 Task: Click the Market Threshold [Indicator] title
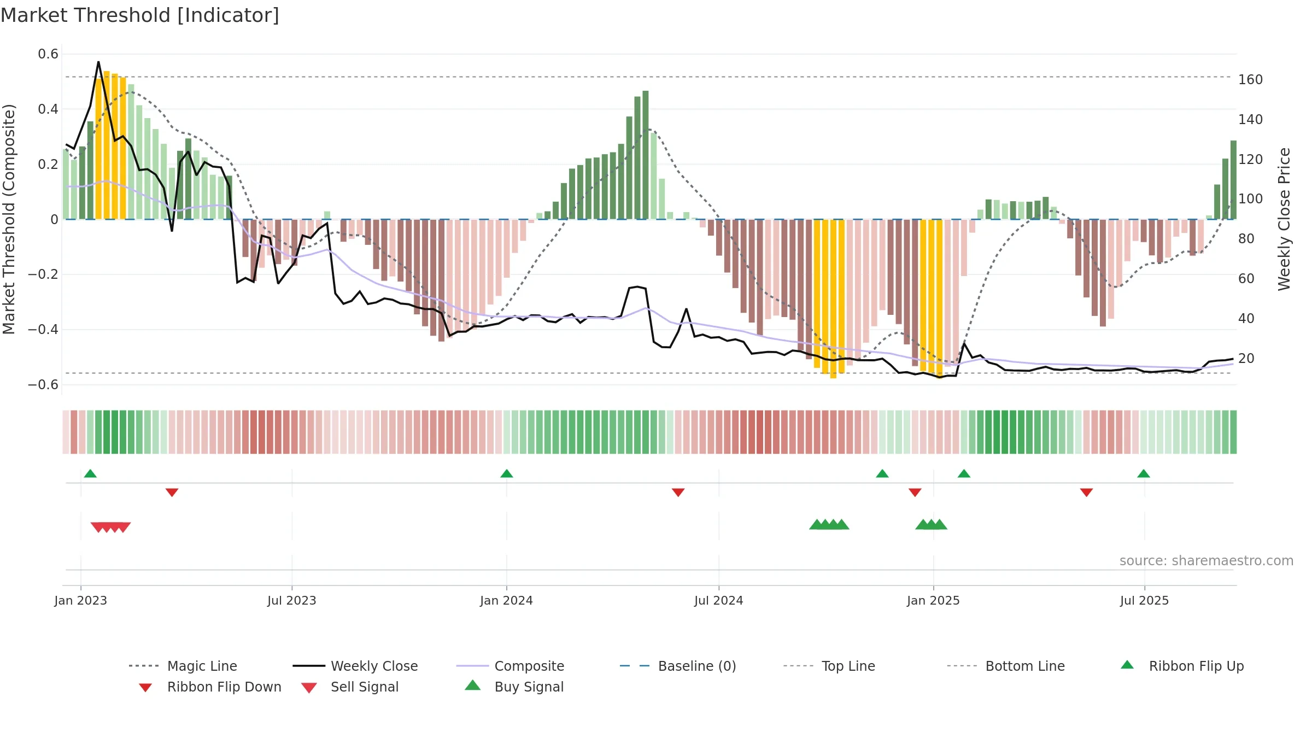(x=140, y=15)
